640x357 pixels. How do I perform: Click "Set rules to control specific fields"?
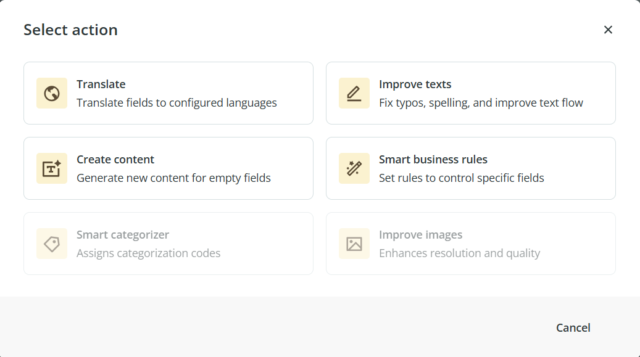pyautogui.click(x=461, y=178)
